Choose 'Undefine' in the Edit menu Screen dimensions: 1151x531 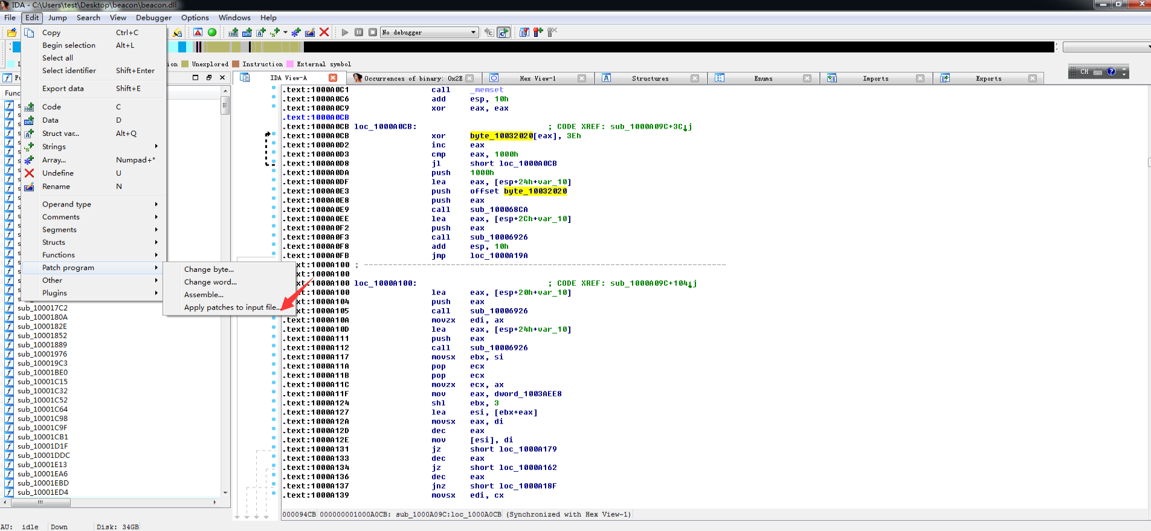click(x=94, y=173)
